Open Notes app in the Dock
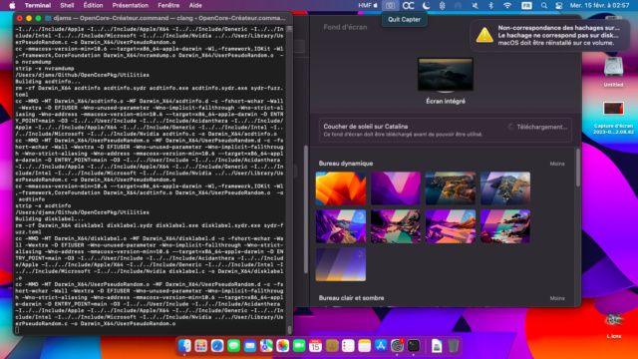The width and height of the screenshot is (638, 359). 364,346
